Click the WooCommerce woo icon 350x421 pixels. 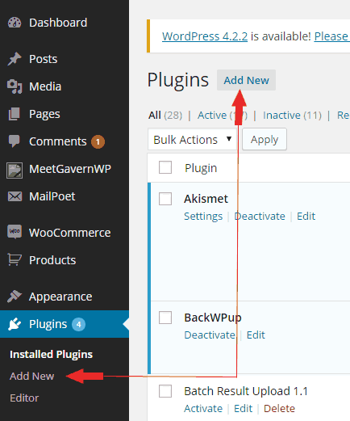click(x=15, y=232)
